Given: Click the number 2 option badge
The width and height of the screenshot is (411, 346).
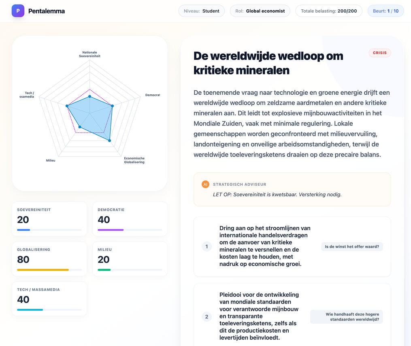Looking at the screenshot, I should (207, 316).
